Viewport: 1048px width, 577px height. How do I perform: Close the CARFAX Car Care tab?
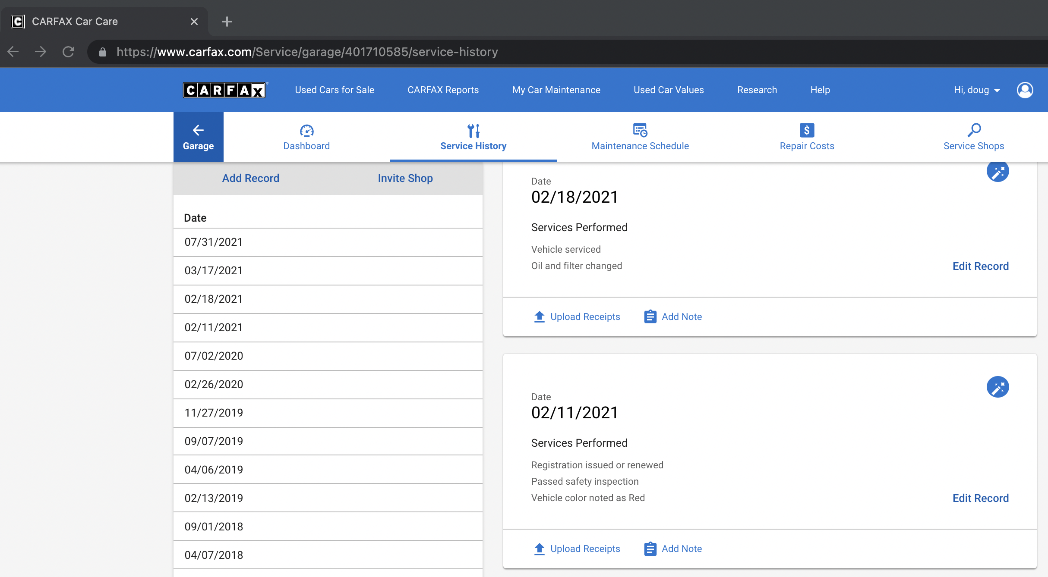click(x=194, y=21)
